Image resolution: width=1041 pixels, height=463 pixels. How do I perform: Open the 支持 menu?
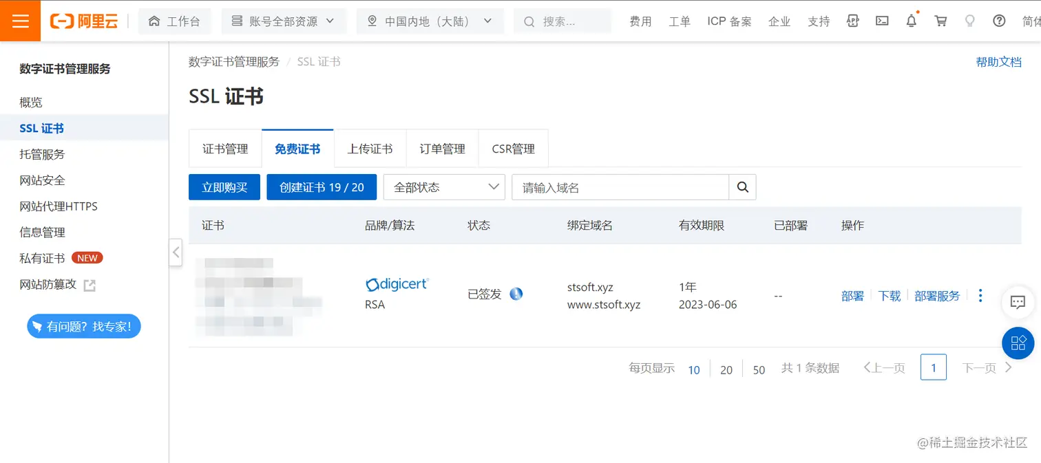click(819, 21)
